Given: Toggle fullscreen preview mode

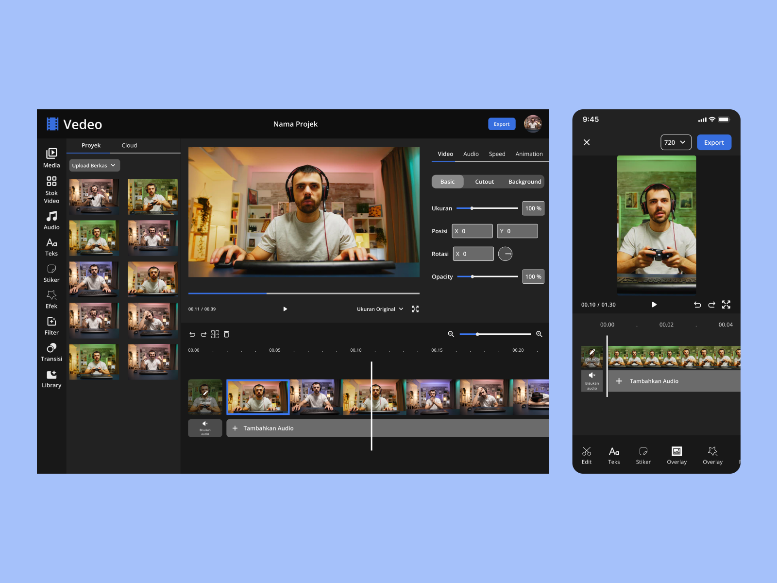Looking at the screenshot, I should click(415, 309).
